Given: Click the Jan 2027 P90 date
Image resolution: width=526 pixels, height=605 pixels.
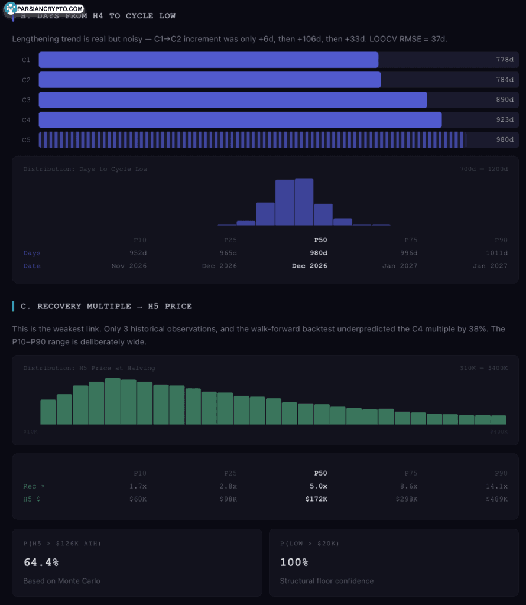Looking at the screenshot, I should (490, 266).
